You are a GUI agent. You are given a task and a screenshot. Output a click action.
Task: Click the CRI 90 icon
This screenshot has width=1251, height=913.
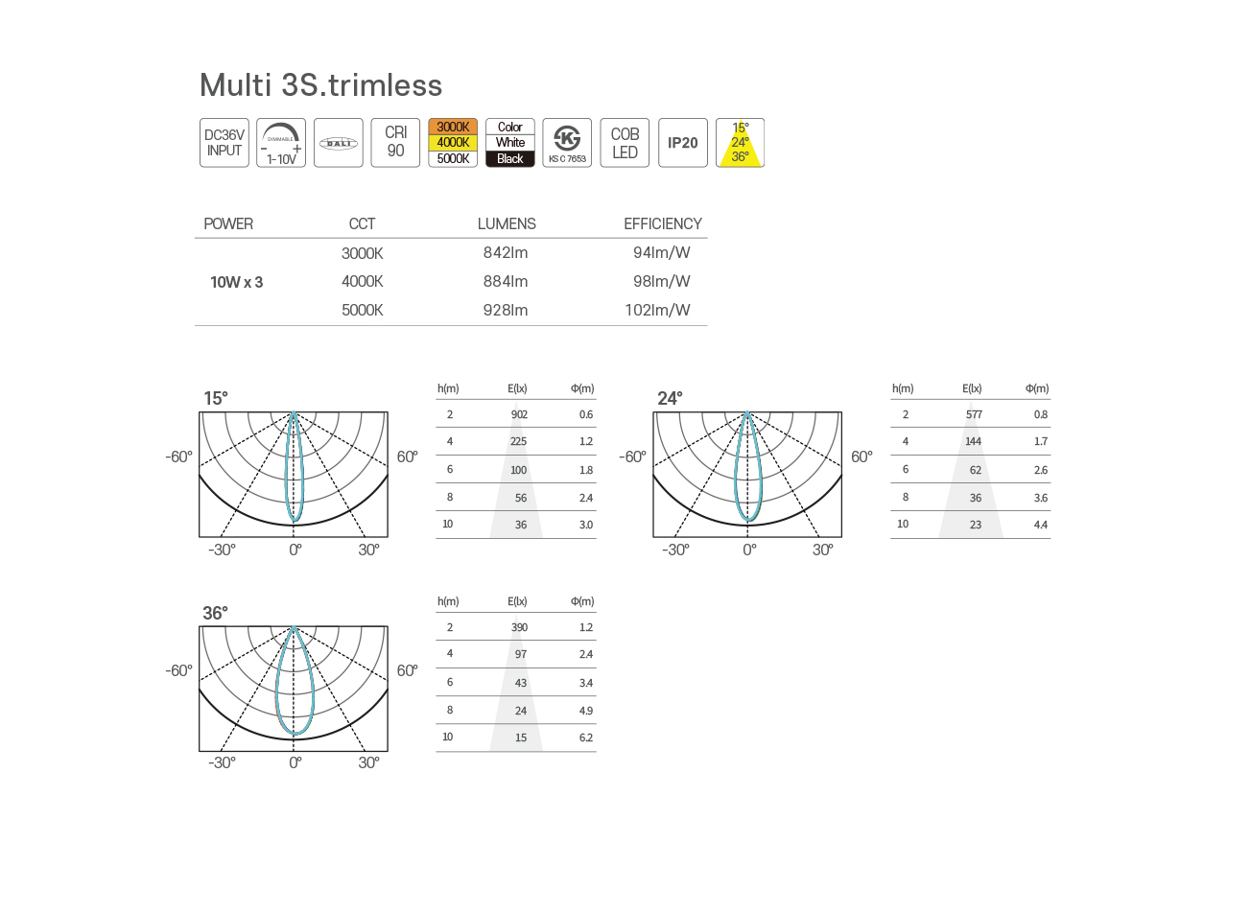pyautogui.click(x=395, y=143)
